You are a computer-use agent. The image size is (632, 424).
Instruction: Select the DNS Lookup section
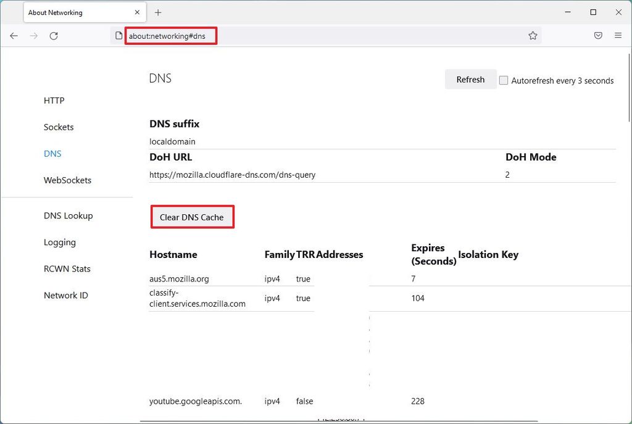coord(68,215)
